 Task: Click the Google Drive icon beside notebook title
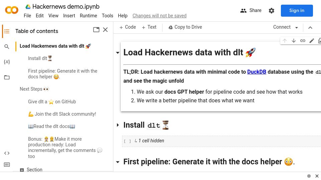point(28,7)
